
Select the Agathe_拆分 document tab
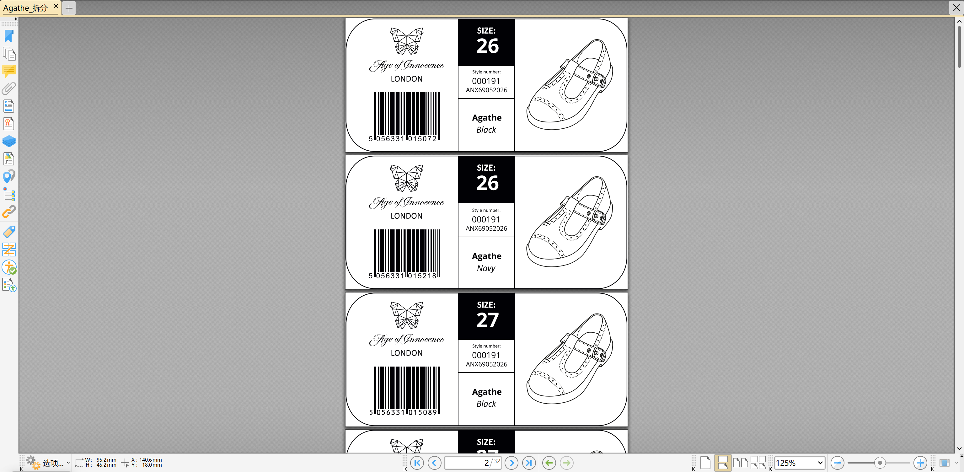coord(26,8)
